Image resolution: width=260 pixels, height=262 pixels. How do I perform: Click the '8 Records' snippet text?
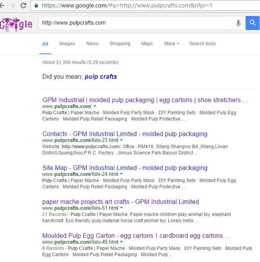click(x=53, y=248)
